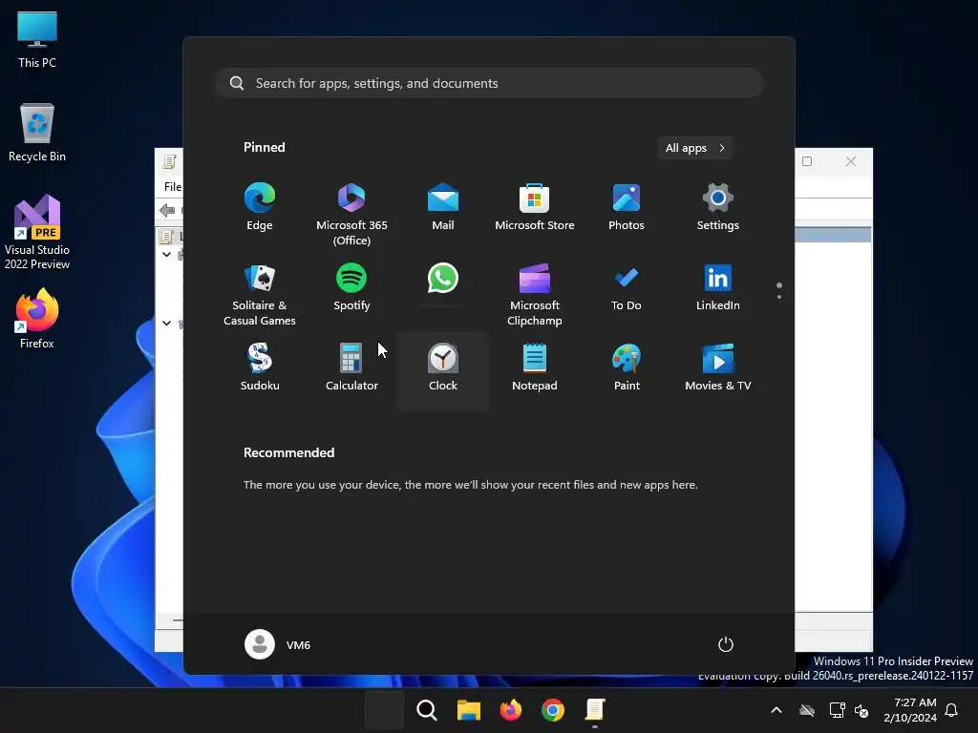Image resolution: width=978 pixels, height=733 pixels.
Task: Go to next page of pinned apps
Action: [x=779, y=297]
